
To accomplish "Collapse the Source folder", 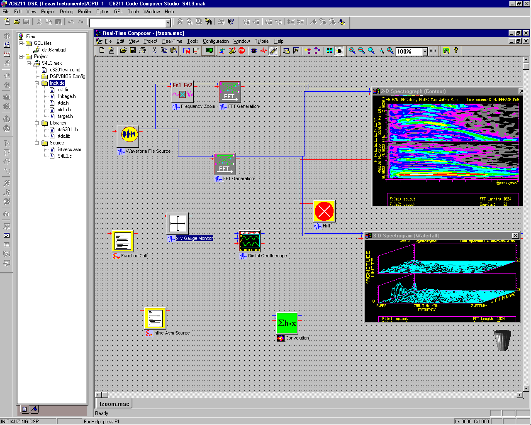I will [x=37, y=143].
